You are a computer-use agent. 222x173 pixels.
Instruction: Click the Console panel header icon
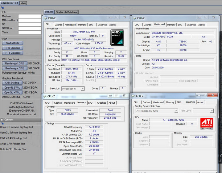click(2, 119)
